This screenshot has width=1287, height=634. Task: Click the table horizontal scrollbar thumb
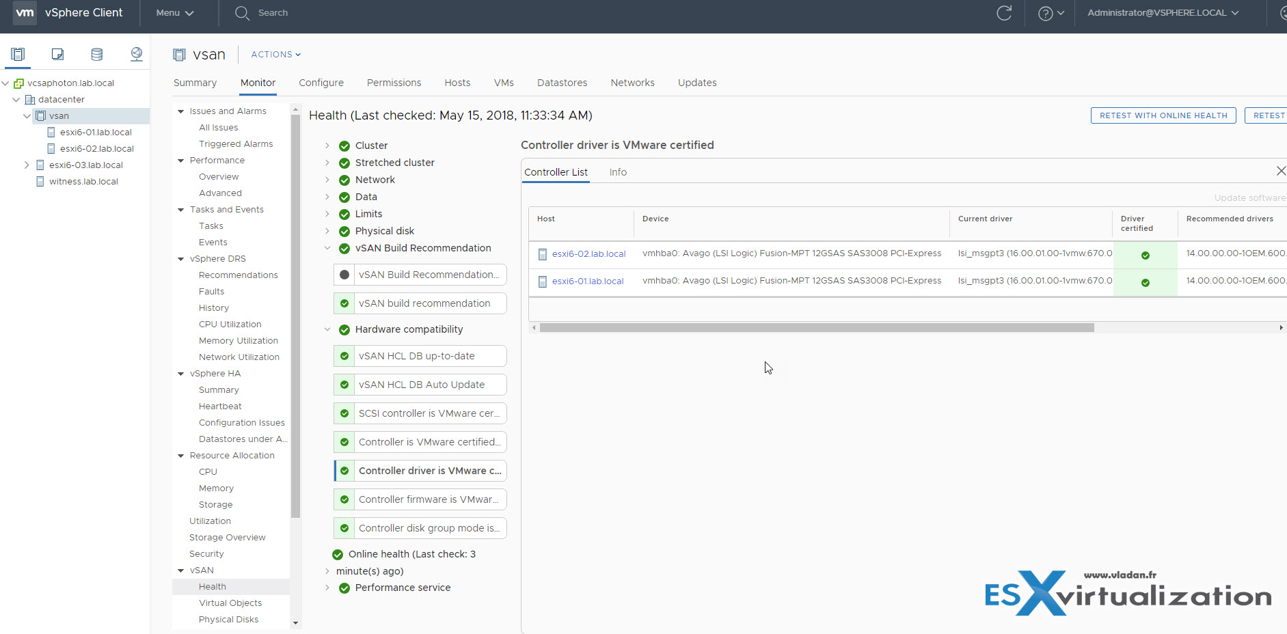[x=817, y=328]
